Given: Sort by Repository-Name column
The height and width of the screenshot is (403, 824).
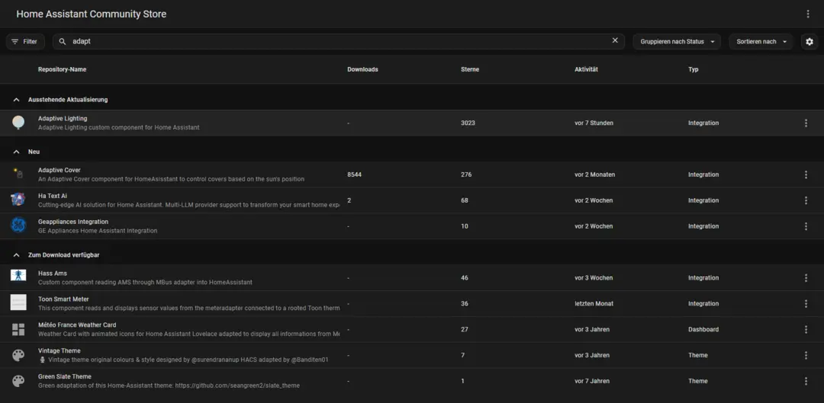Looking at the screenshot, I should [x=62, y=69].
